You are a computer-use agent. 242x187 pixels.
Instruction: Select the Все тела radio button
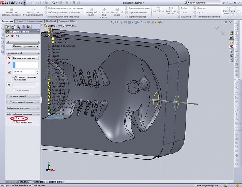coord(13,119)
